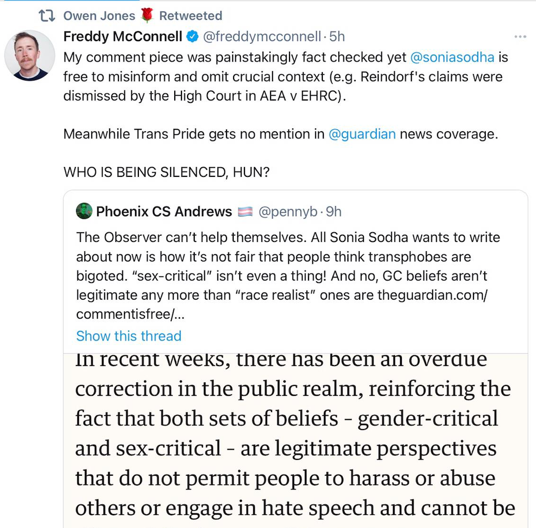The image size is (536, 528).
Task: Open the @freddymcconnell handle
Action: click(262, 37)
